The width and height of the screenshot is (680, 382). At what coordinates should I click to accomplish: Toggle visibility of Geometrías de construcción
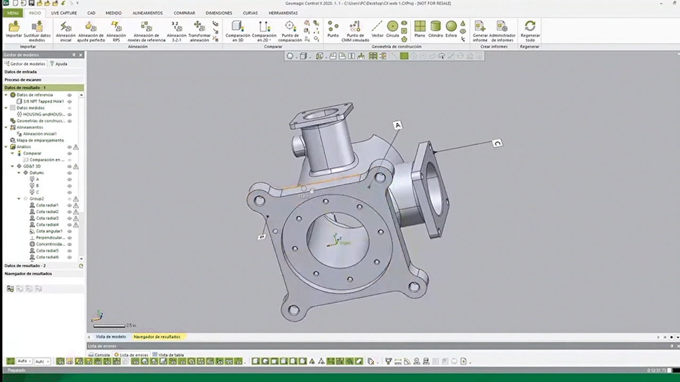pos(69,121)
